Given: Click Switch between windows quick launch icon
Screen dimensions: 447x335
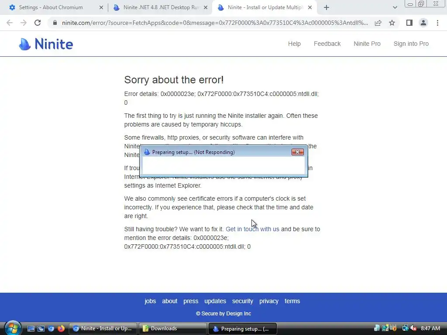Looking at the screenshot, I should [x=41, y=328].
